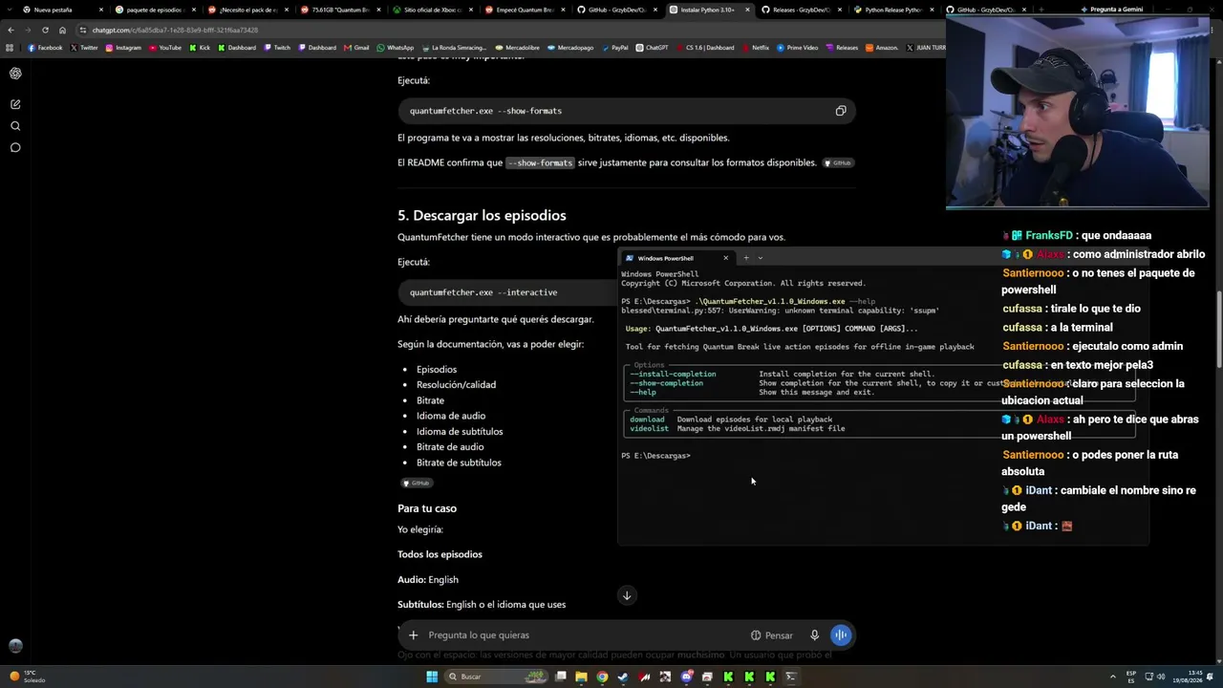Start voice mode with the blue waveform button
Viewport: 1223px width, 688px height.
[841, 635]
